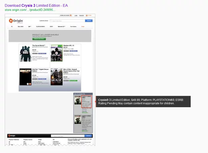Click the second Crysis 3 Limited Edition title

86,116
